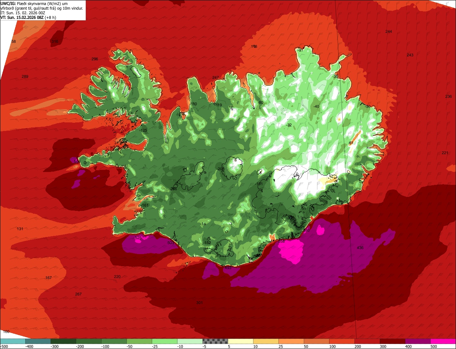This screenshot has width=456, height=349.
Task: Click the legend swatch between -10 and -5
Action: click(190, 341)
